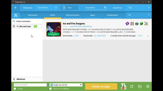Viewport: 163px width, 91px height.
Task: Toggle the TL skin and cape switch
Action: 37,26
